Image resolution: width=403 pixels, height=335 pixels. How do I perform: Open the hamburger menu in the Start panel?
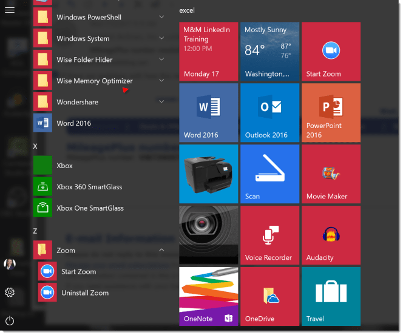coord(10,10)
